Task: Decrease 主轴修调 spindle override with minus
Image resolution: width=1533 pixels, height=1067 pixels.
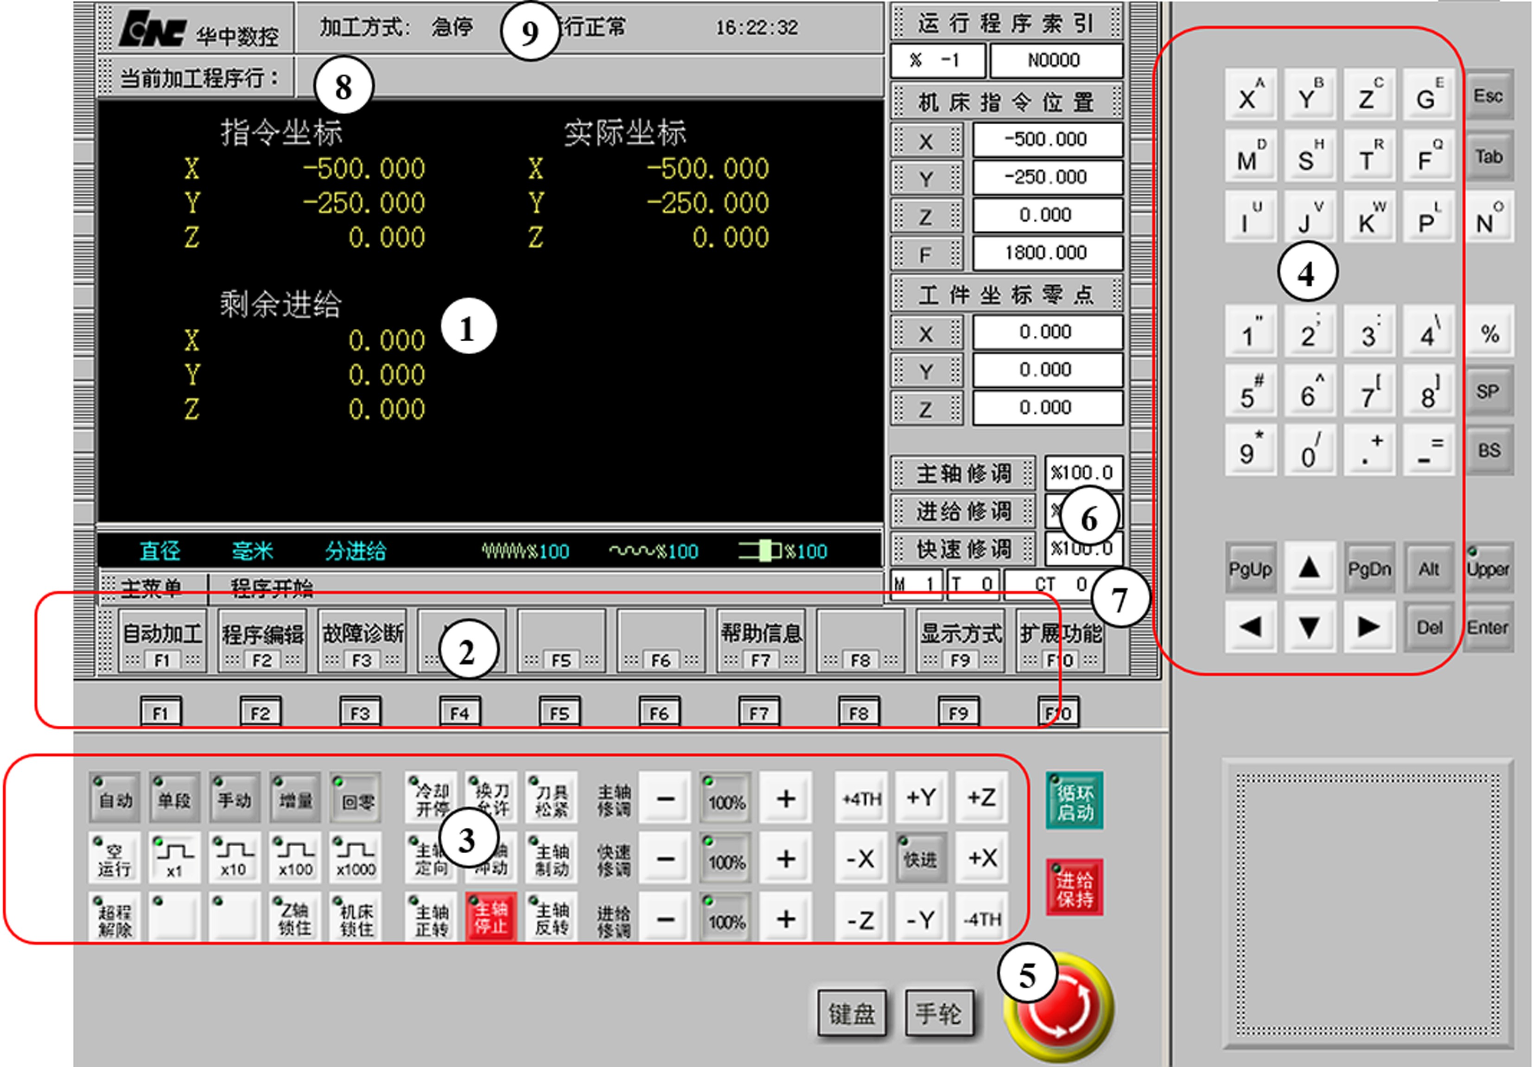Action: [665, 797]
